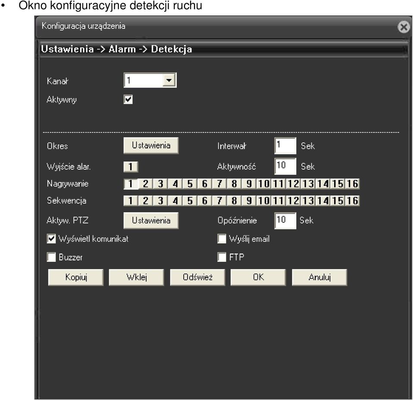414x400 pixels.
Task: Toggle the Aktywny checkbox
Action: click(x=128, y=99)
